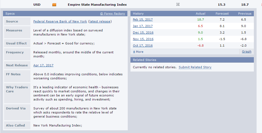Click the Empire State Manufacturing Index title

pyautogui.click(x=97, y=5)
